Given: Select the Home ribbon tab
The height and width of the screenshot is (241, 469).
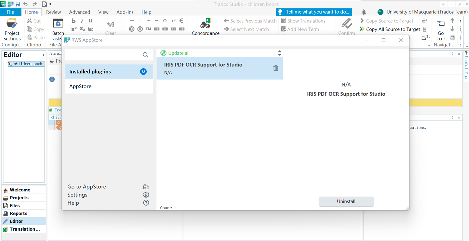Looking at the screenshot, I should point(31,12).
